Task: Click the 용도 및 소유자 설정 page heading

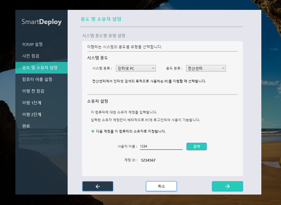Action: click(101, 19)
